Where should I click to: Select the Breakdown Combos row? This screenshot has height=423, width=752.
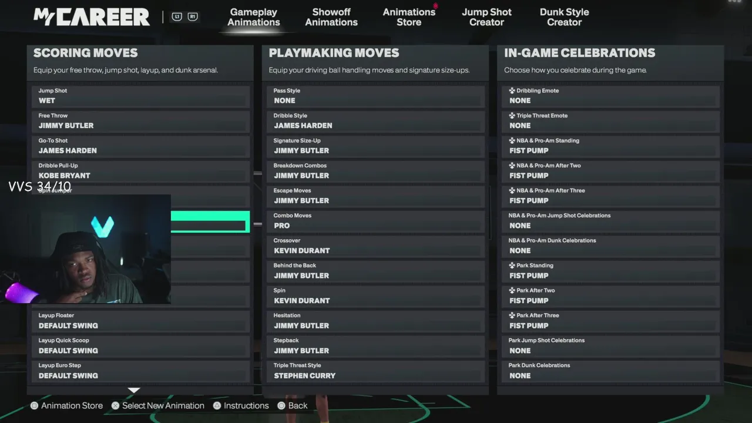click(x=376, y=171)
